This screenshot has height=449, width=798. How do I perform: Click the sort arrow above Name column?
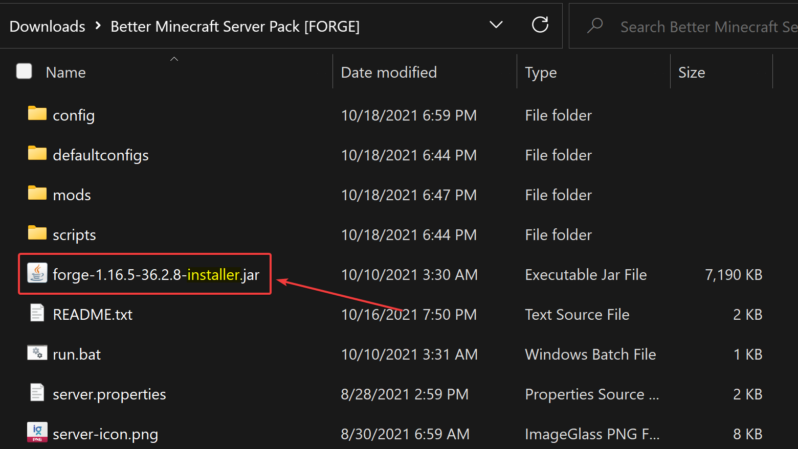174,59
